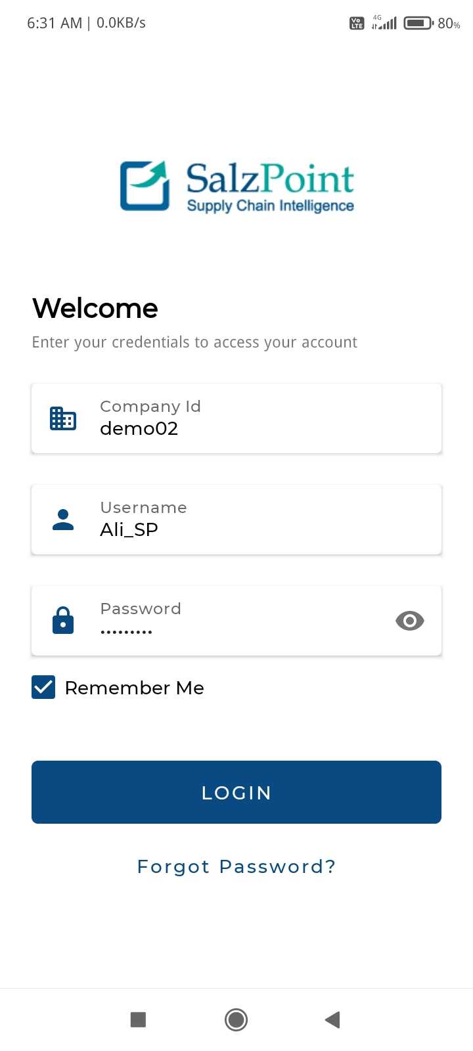Tap the 4G signal strength icon
473x1051 pixels.
384,23
